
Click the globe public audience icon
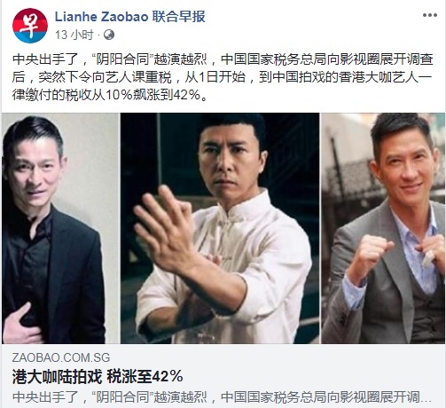pos(109,35)
